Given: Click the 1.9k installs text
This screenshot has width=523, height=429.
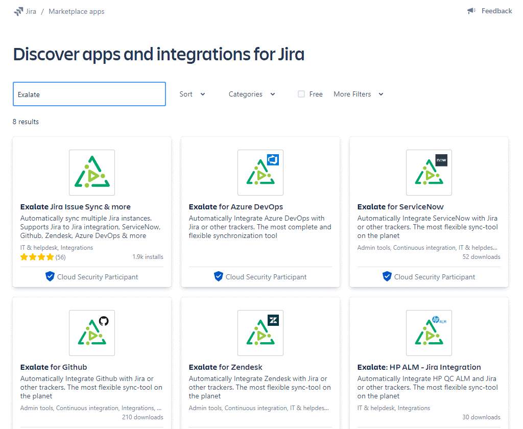Looking at the screenshot, I should [x=148, y=257].
